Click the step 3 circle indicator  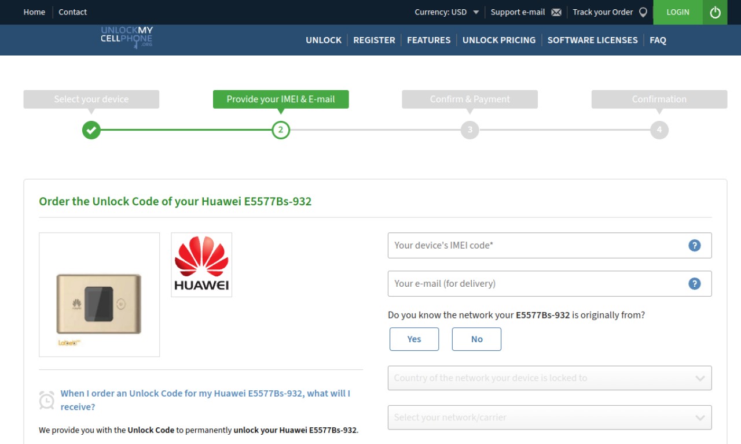pos(470,130)
